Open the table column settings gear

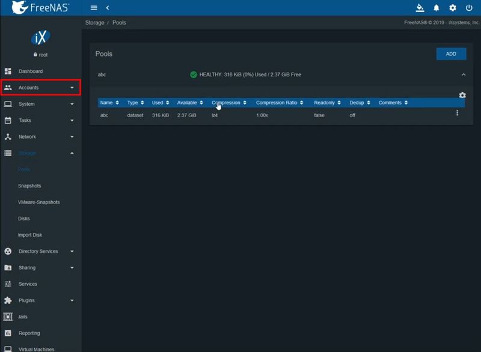click(x=462, y=94)
